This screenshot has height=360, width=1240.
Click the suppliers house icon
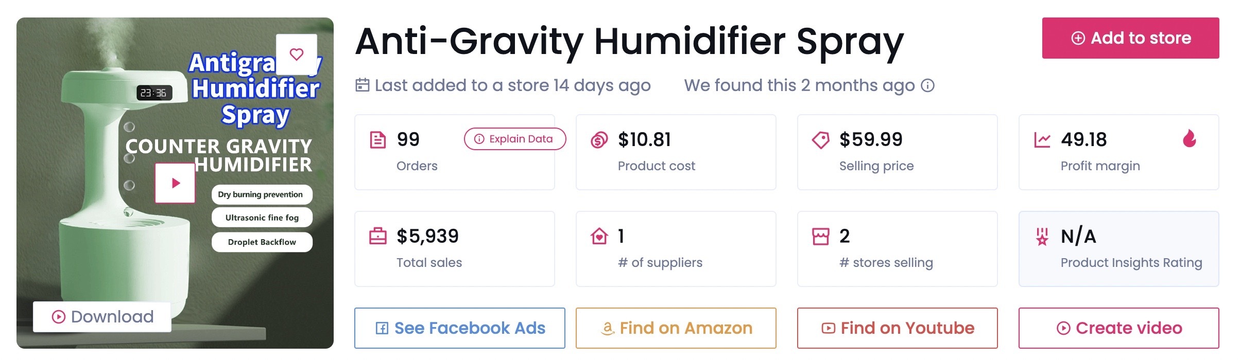coord(599,236)
